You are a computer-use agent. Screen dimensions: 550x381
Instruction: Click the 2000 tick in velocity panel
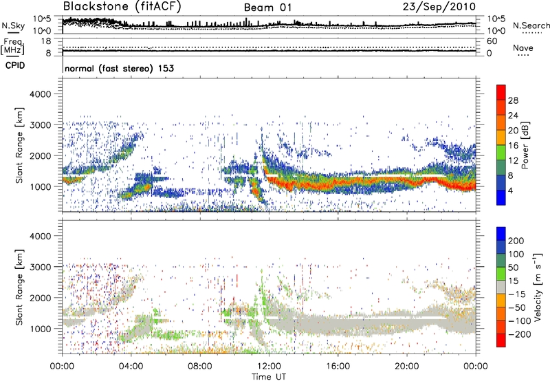(x=40, y=298)
